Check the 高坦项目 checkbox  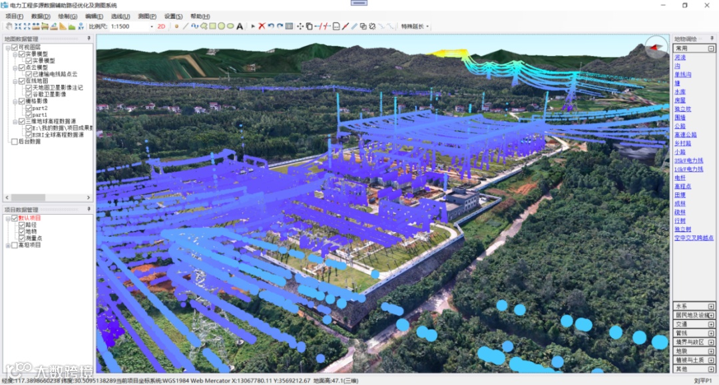(x=15, y=245)
